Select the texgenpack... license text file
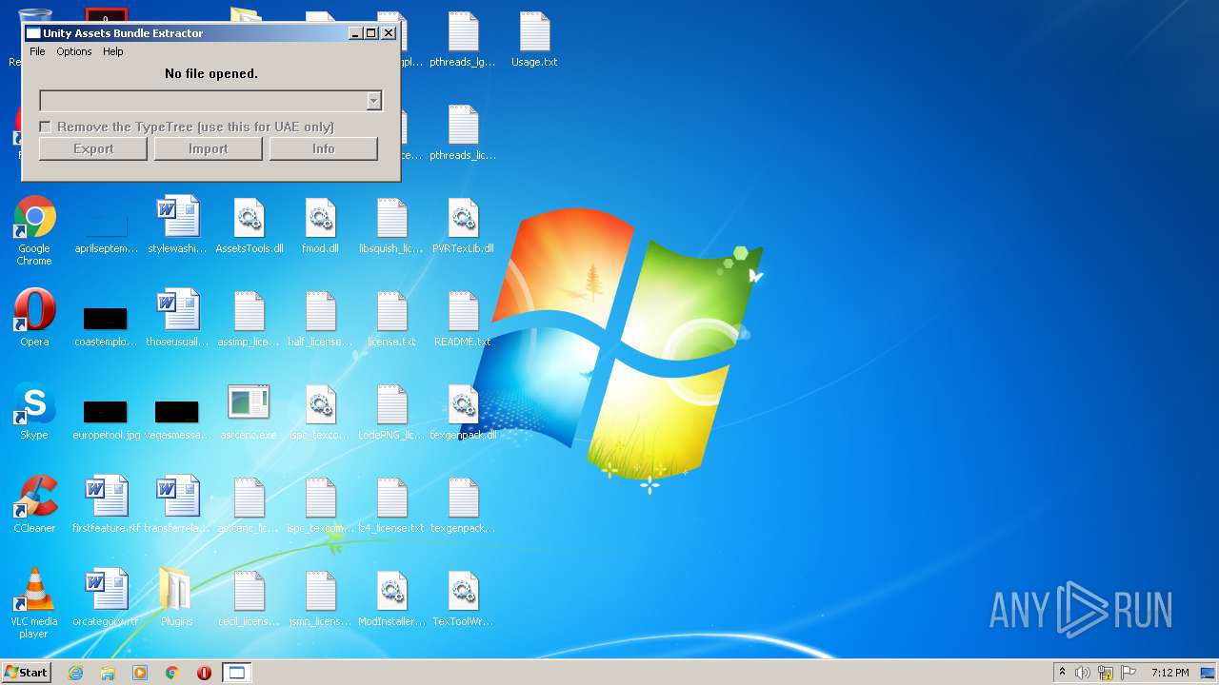 [x=463, y=506]
